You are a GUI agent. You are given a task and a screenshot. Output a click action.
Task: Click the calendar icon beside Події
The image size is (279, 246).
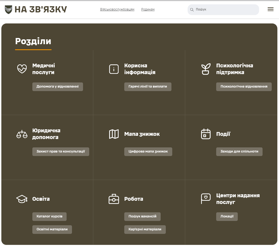click(205, 134)
